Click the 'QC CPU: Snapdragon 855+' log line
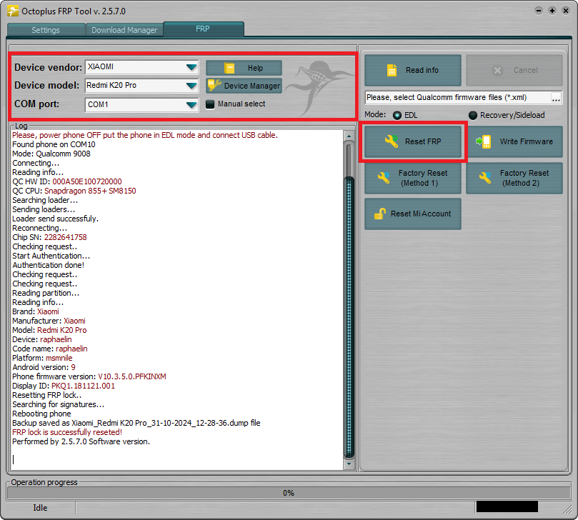This screenshot has height=520, width=578. [x=74, y=191]
